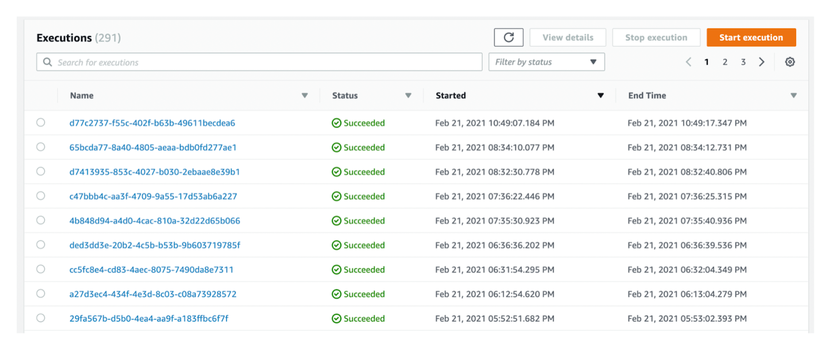Screen dimensions: 829x364
Task: Open the table settings gear icon
Action: tap(790, 62)
